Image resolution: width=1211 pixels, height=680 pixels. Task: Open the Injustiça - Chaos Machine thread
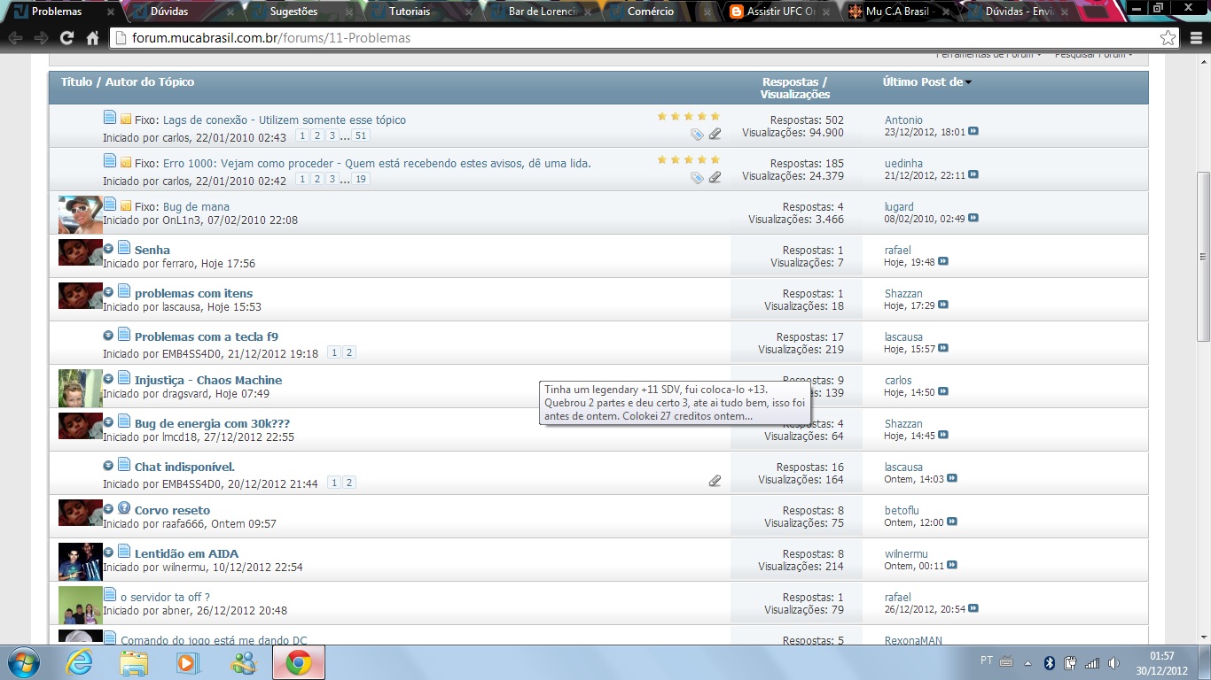(207, 380)
